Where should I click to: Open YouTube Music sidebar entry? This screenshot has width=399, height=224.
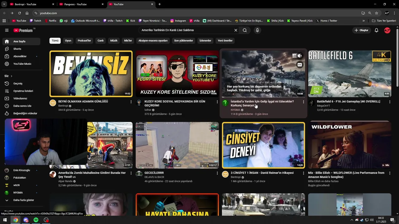(x=21, y=64)
